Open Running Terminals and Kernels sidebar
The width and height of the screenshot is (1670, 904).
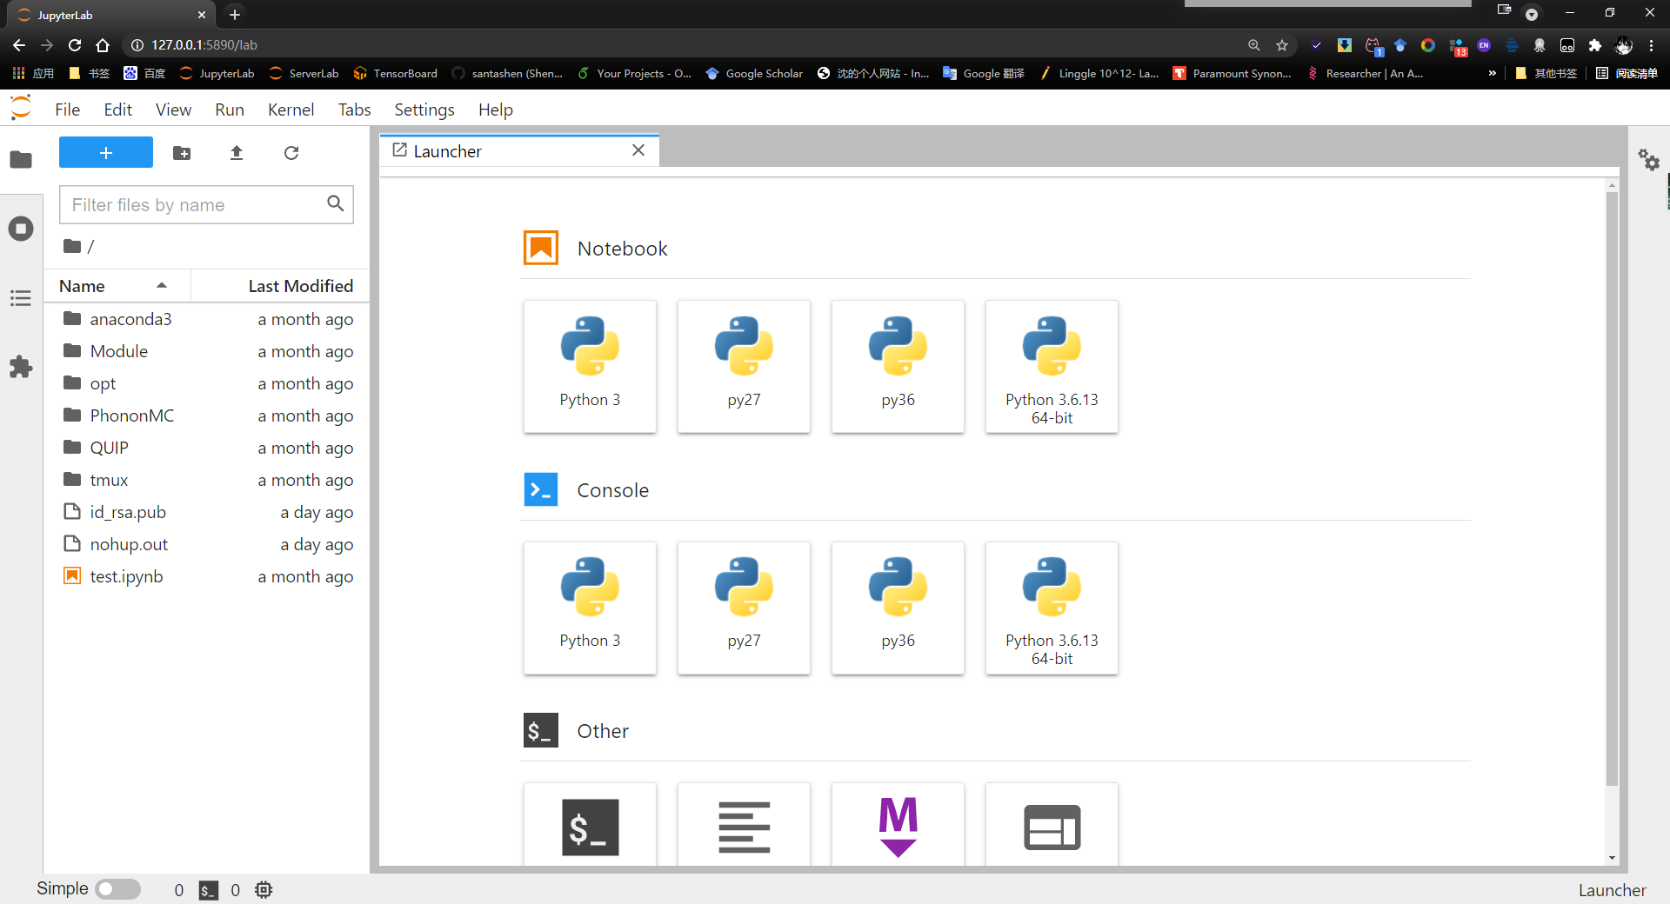21,229
